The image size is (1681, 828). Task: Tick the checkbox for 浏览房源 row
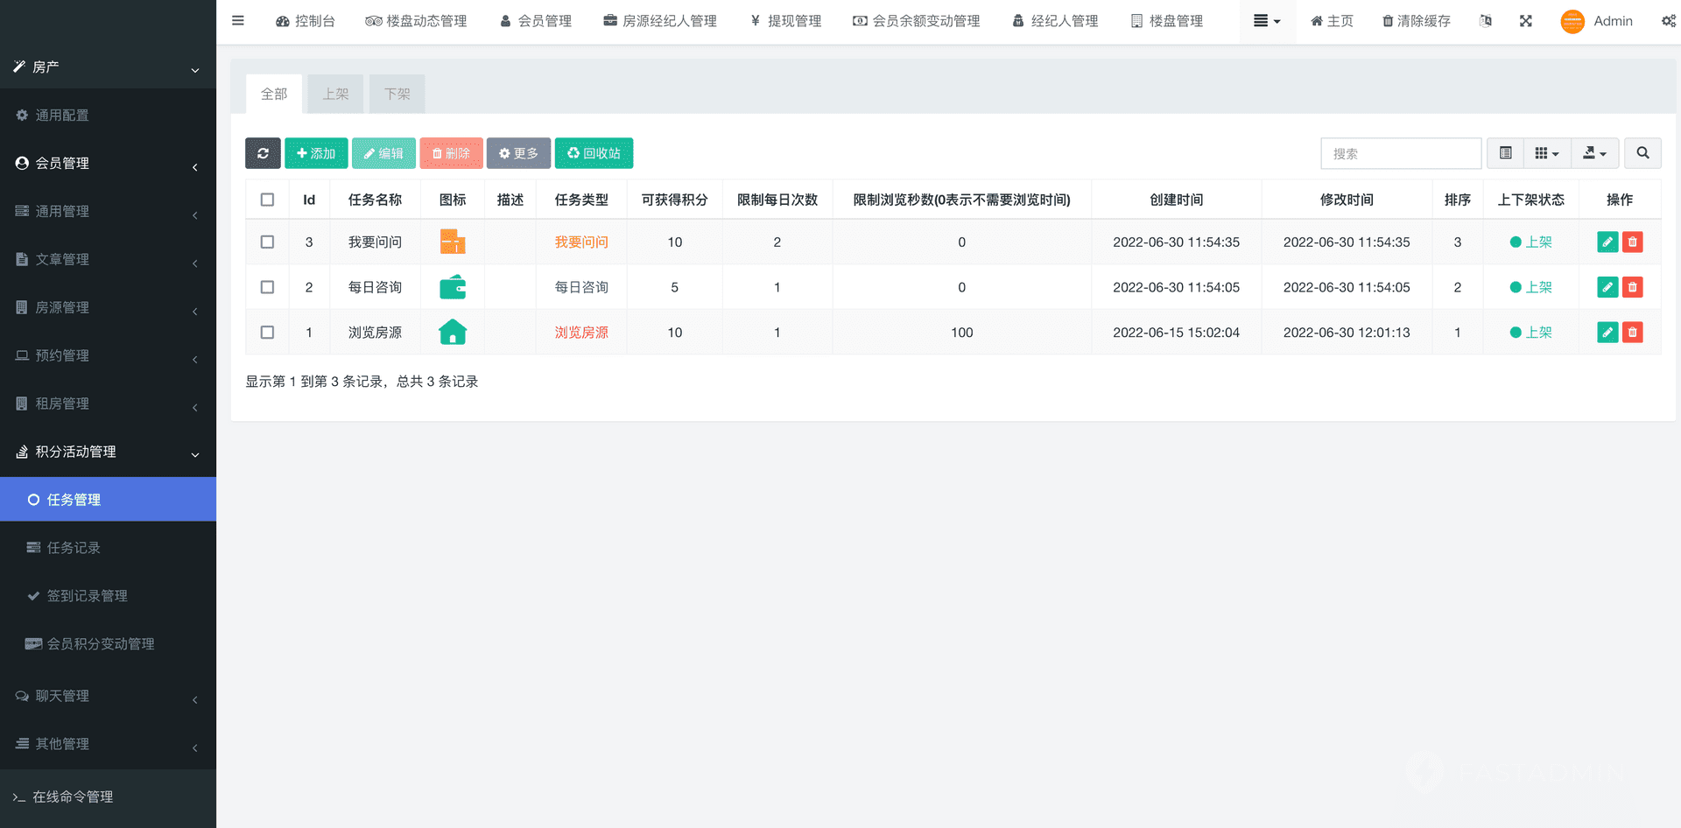(x=268, y=333)
